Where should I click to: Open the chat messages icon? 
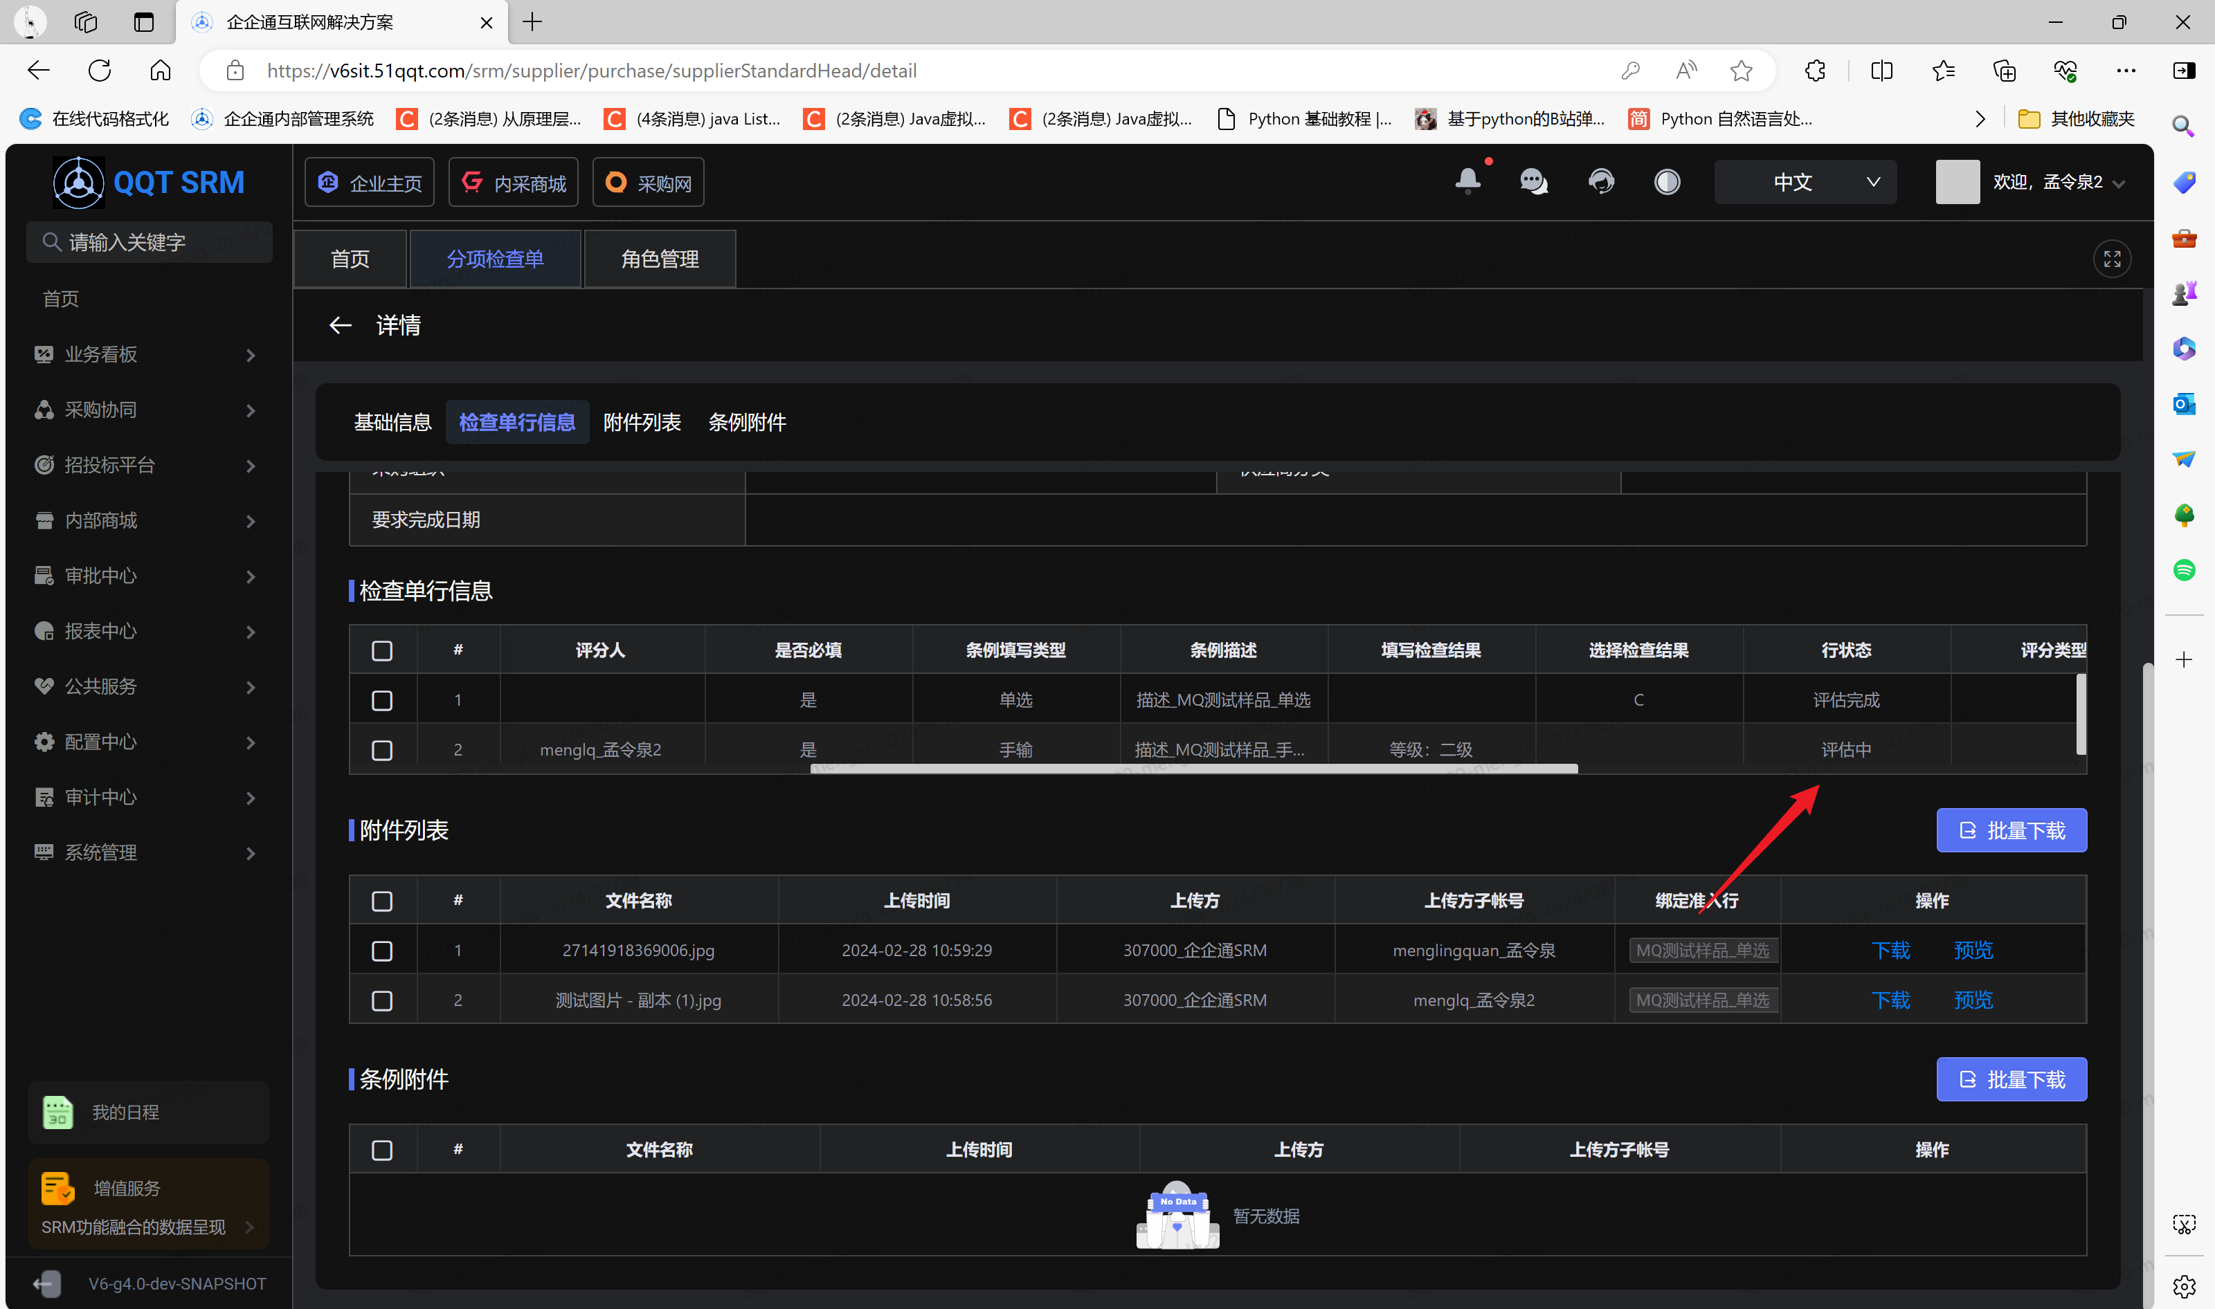[x=1534, y=182]
